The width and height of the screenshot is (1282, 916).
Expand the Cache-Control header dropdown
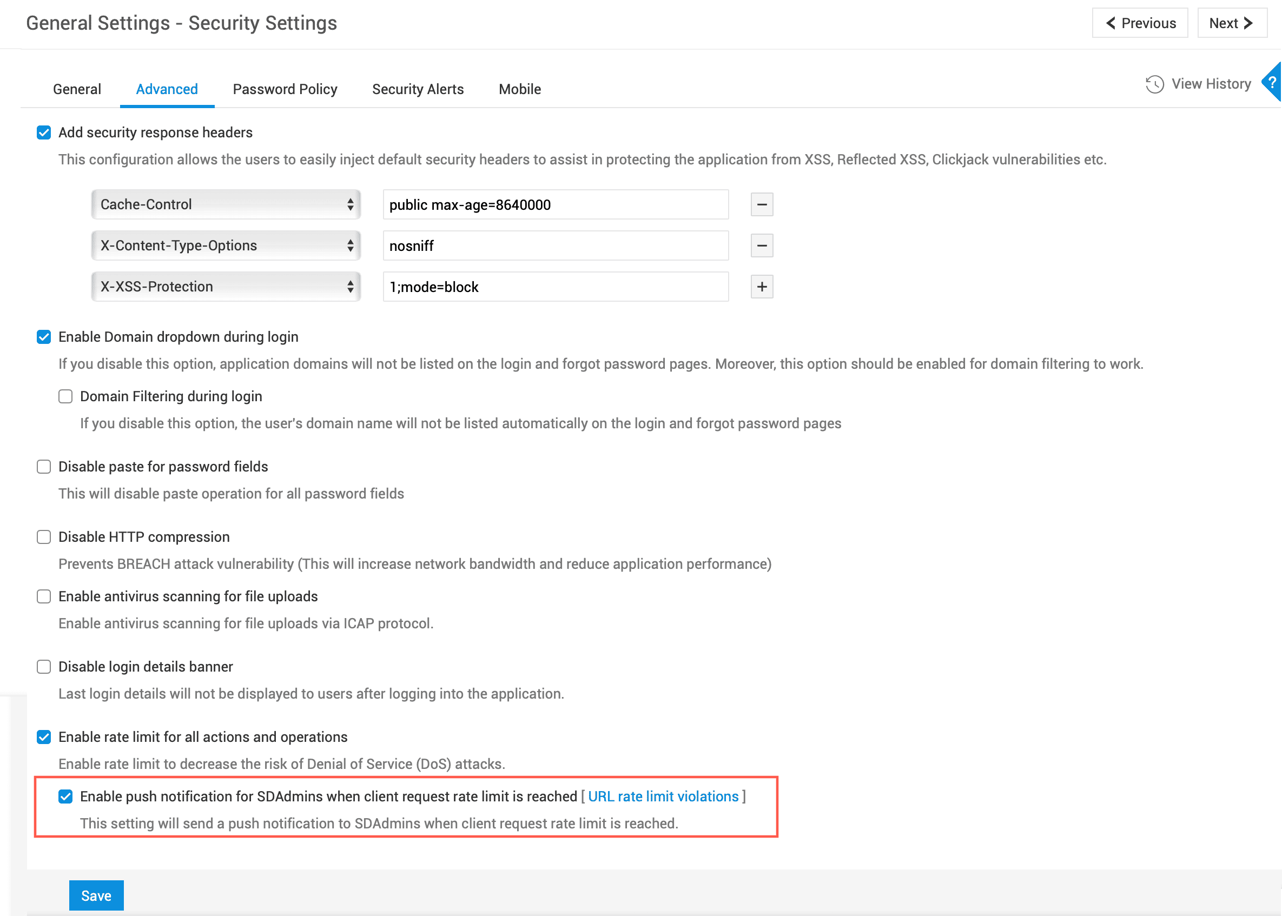(x=226, y=204)
